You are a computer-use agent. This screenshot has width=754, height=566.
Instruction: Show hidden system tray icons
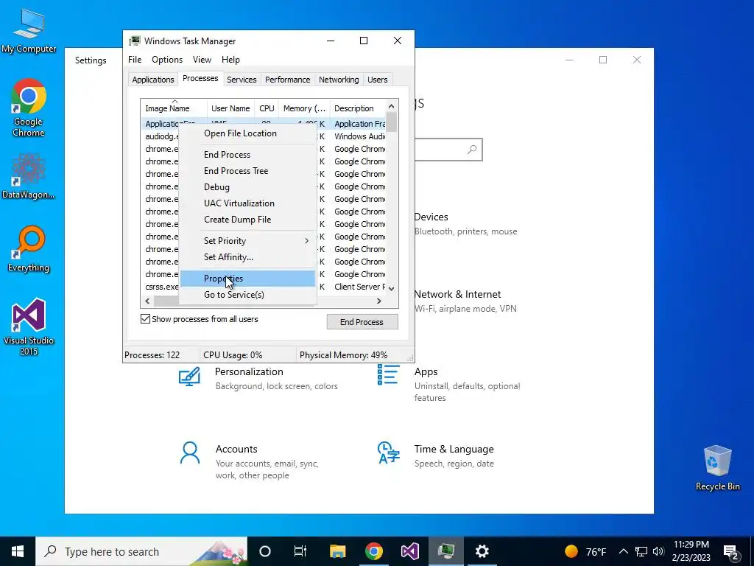coord(623,551)
